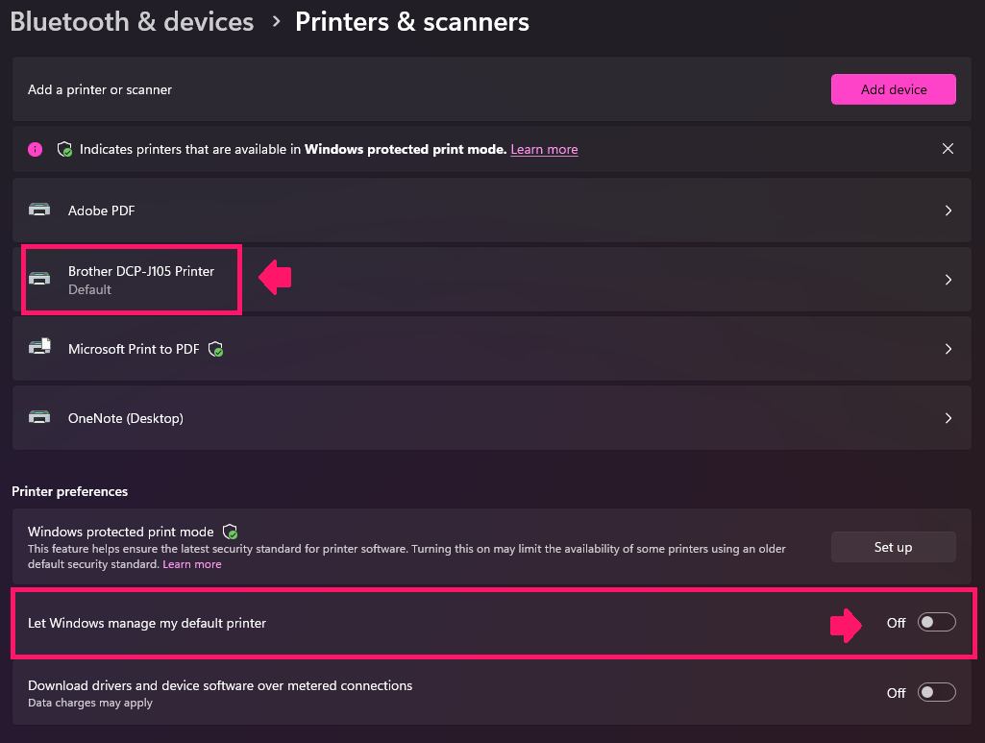Click the Default label under Brother printer

coord(89,289)
